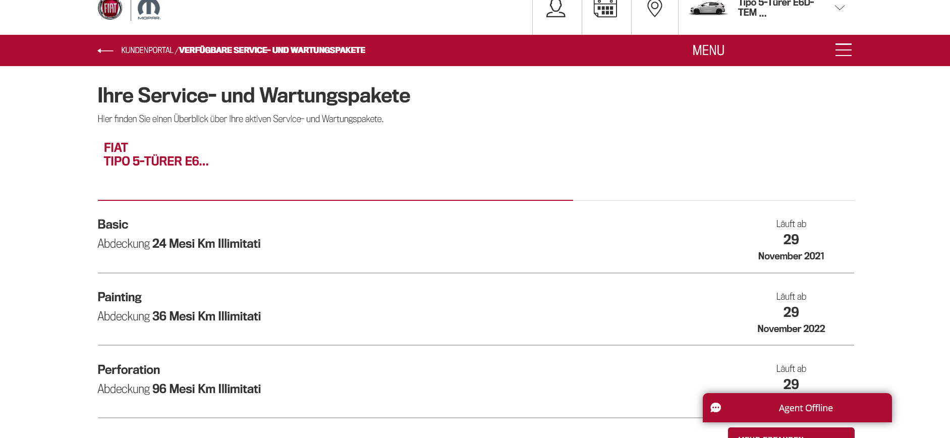
Task: Click the Mopar logo
Action: pyautogui.click(x=149, y=10)
